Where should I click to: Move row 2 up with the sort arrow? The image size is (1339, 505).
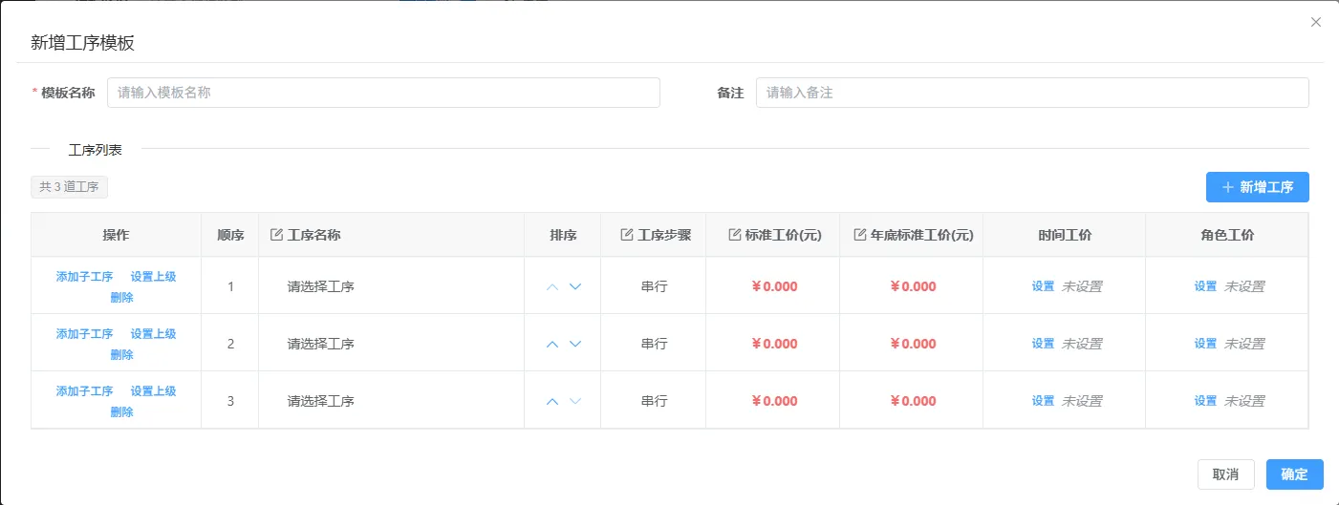pyautogui.click(x=551, y=344)
